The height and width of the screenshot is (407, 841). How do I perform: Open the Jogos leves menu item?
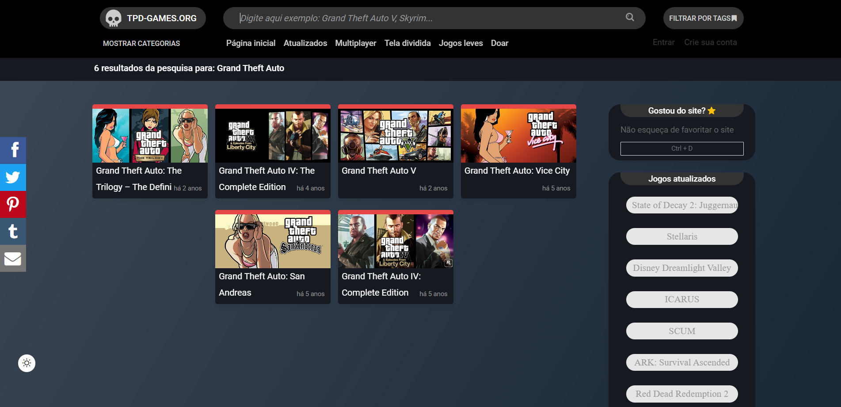460,43
